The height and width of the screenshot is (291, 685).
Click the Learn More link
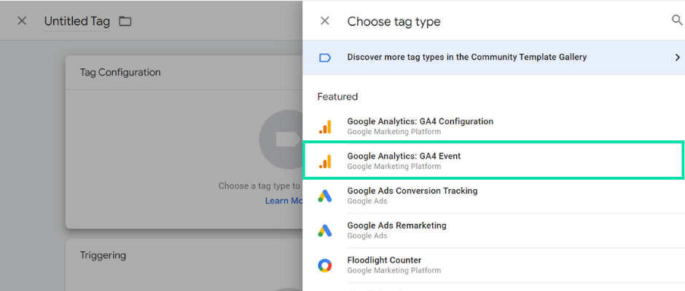click(x=284, y=201)
